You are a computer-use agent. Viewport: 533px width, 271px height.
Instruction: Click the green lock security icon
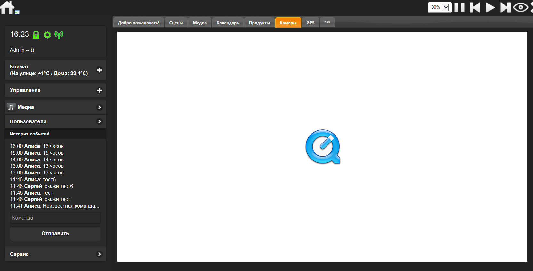click(36, 35)
